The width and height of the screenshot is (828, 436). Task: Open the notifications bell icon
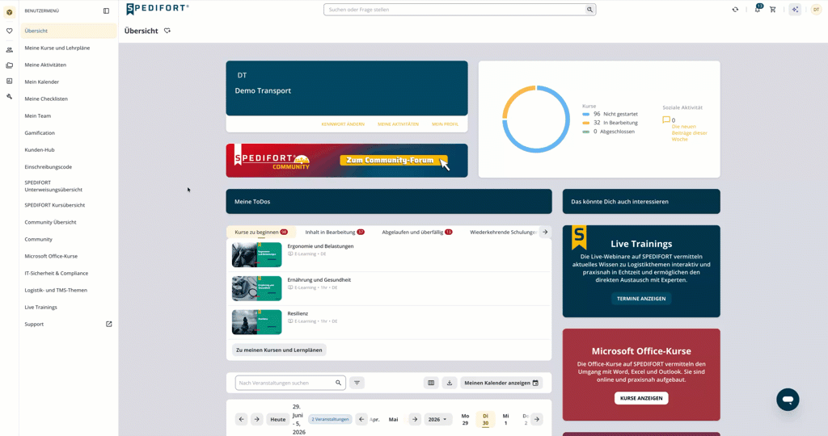(x=757, y=10)
